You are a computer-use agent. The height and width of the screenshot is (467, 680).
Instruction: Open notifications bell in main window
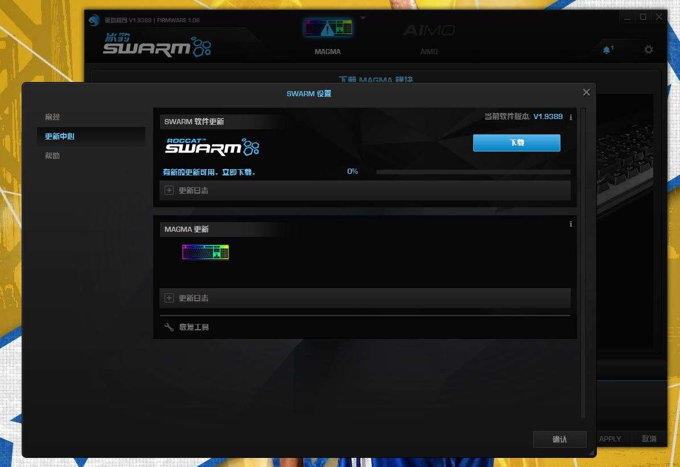pyautogui.click(x=607, y=50)
